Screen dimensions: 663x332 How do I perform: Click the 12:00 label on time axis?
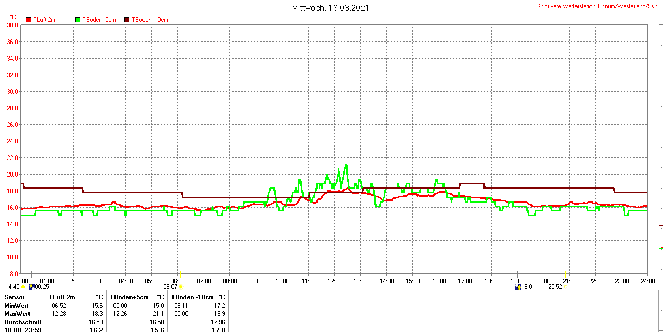335,281
